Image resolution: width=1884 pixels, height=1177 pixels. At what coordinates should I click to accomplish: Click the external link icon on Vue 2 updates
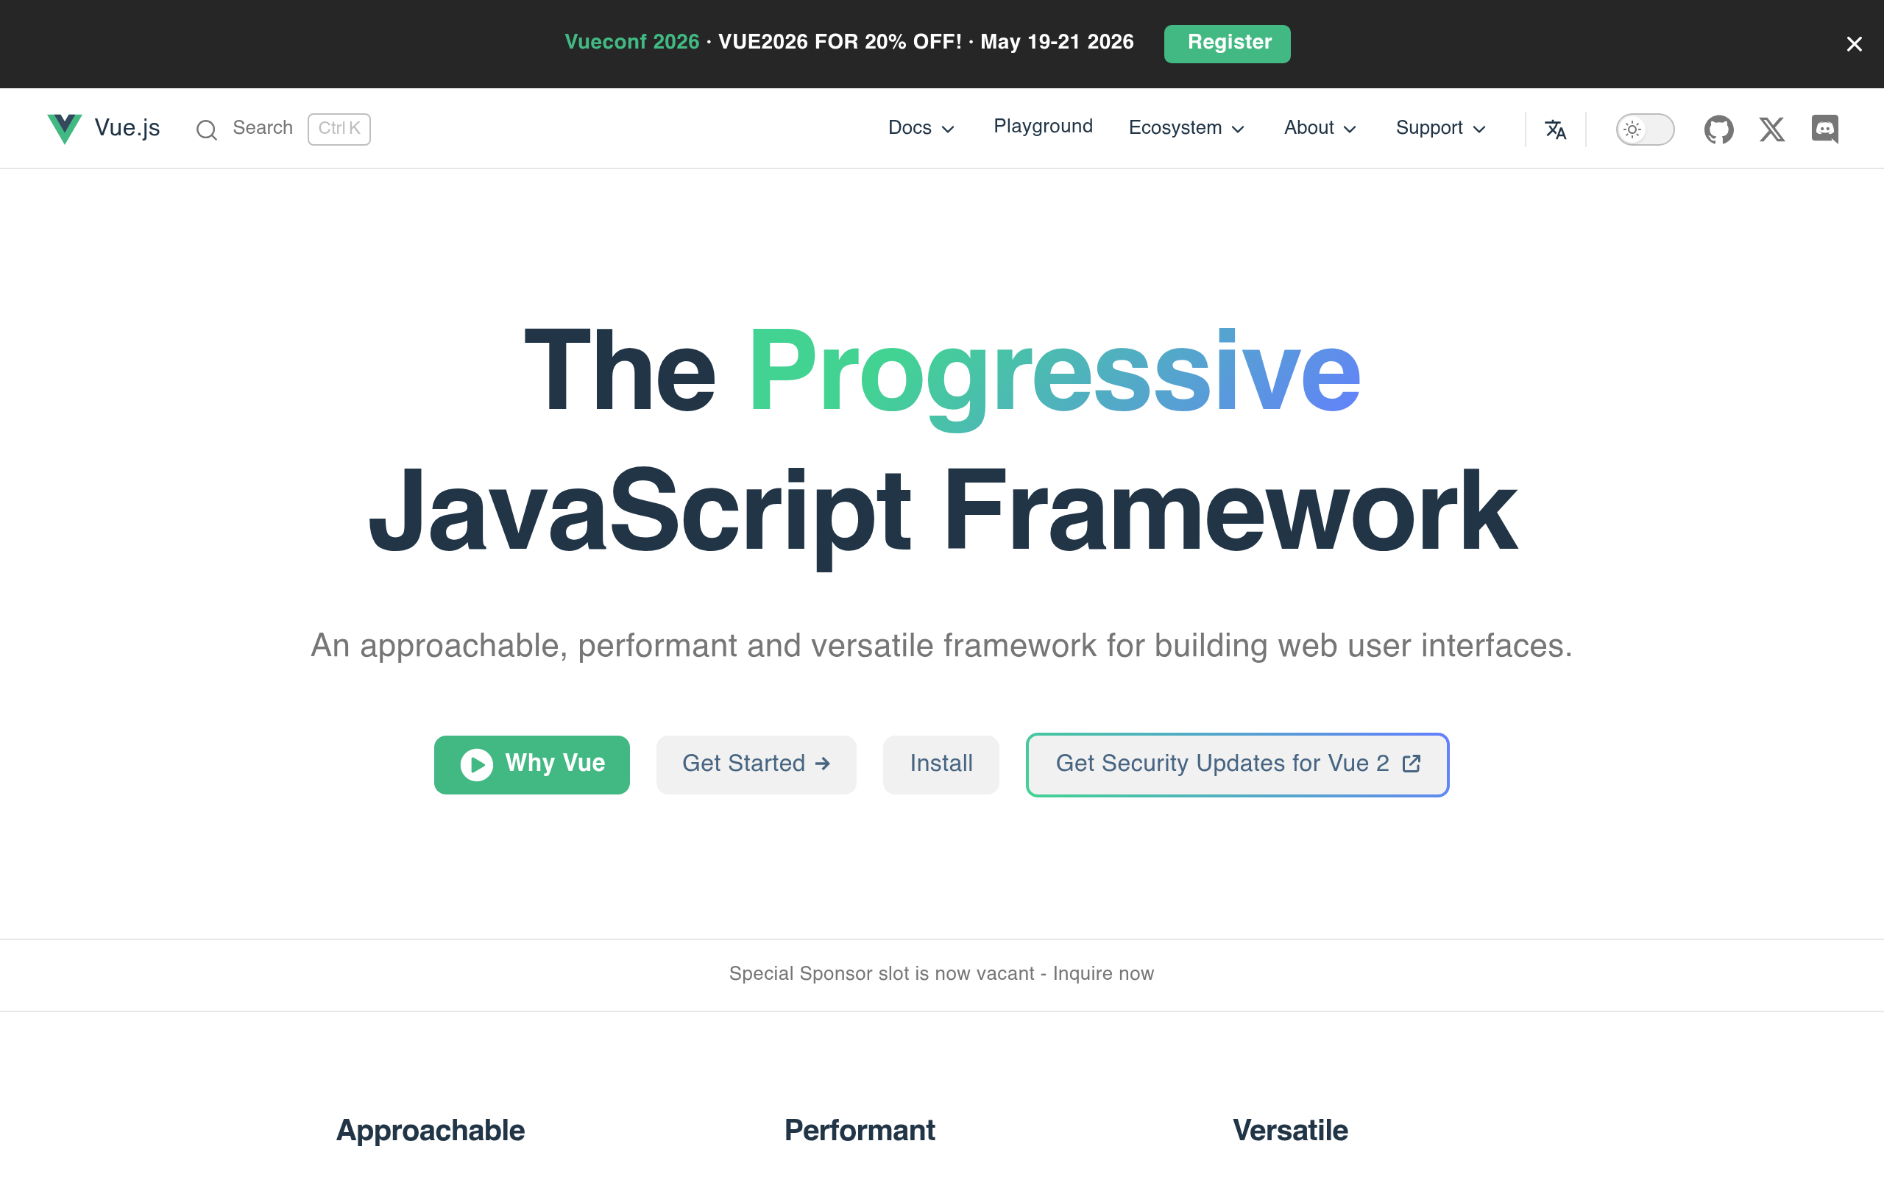tap(1411, 764)
